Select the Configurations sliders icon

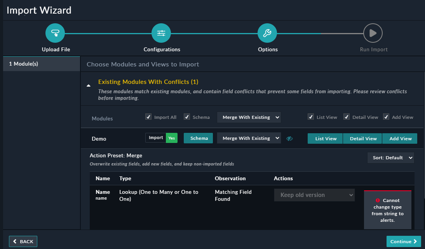[x=161, y=33]
